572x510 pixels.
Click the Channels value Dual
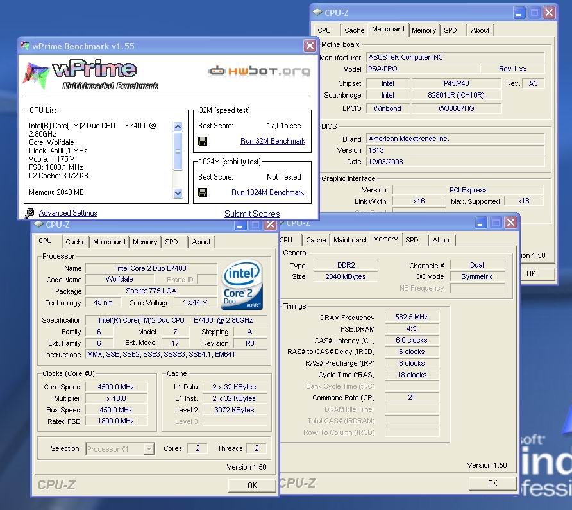[x=477, y=265]
